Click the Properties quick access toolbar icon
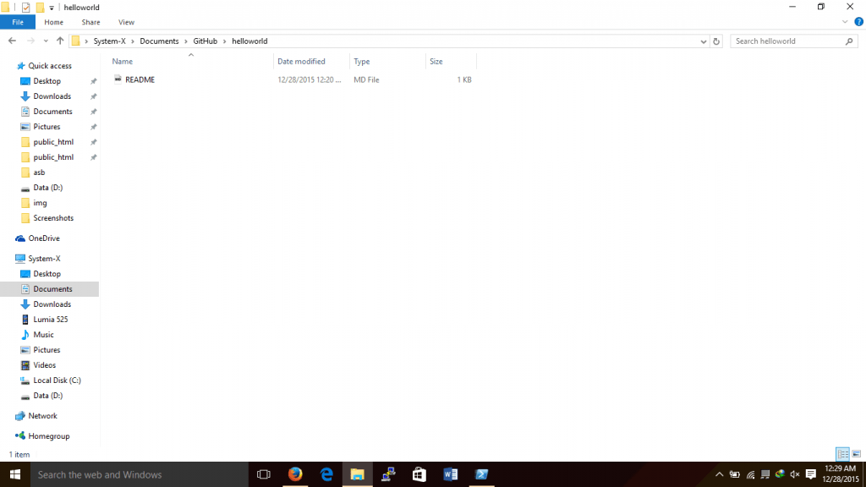 pos(26,8)
